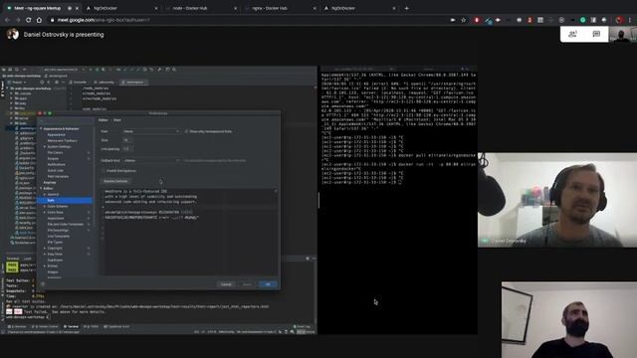Close the nginx - Docker Hub tab
Viewport: 637px width, 358px height.
pyautogui.click(x=315, y=8)
